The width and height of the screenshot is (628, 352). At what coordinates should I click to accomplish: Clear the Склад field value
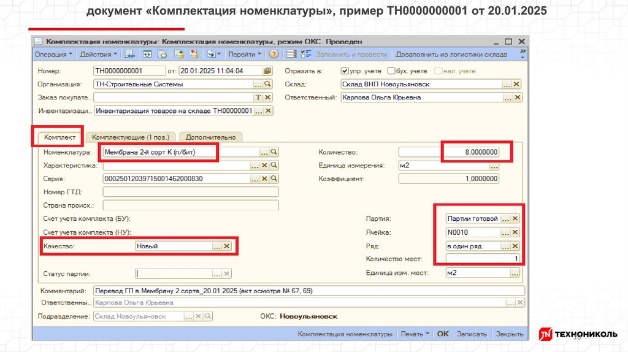point(516,84)
